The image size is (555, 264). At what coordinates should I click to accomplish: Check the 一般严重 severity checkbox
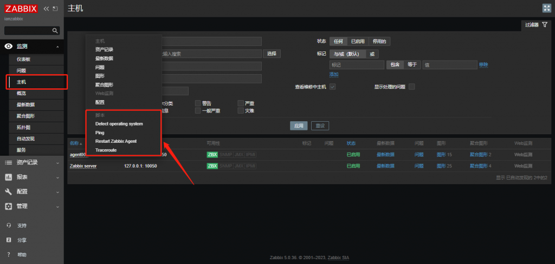(198, 110)
